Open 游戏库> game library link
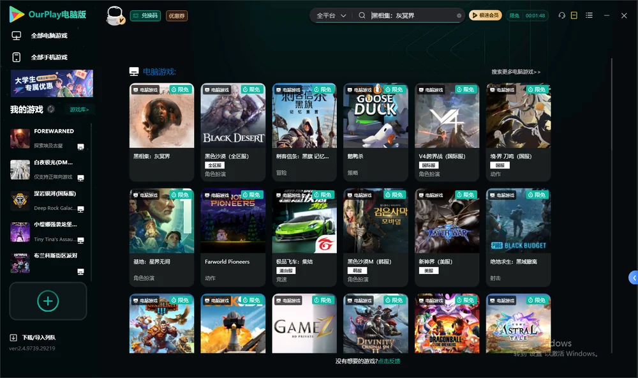Screen dimensions: 638x378 [x=79, y=110]
